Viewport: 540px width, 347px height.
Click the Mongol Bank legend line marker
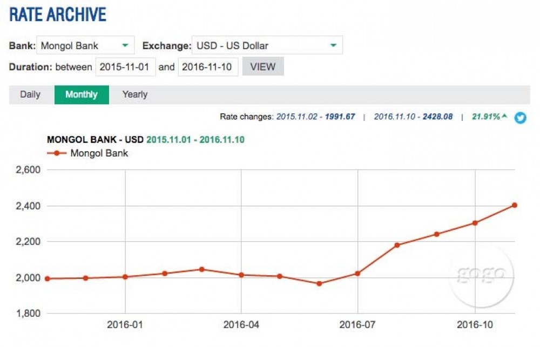(x=57, y=153)
